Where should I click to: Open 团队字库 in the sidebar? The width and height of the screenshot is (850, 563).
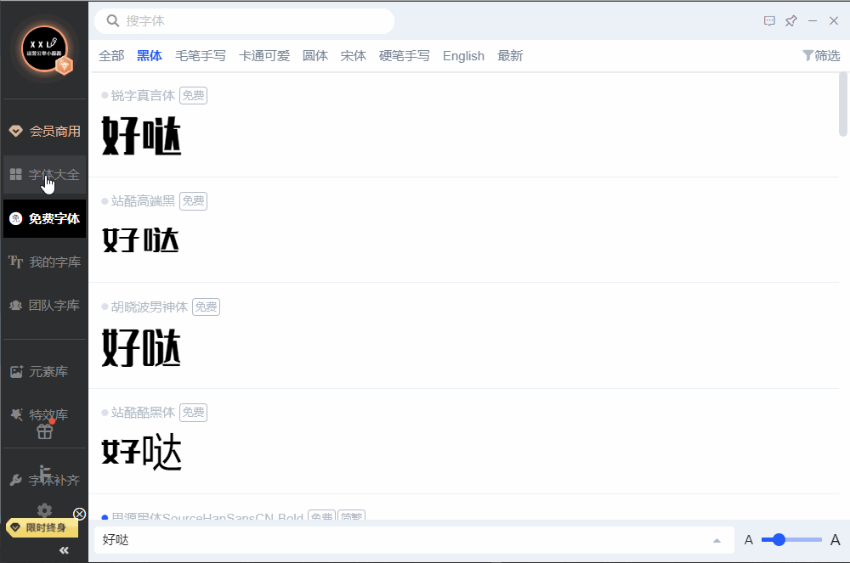[x=44, y=306]
